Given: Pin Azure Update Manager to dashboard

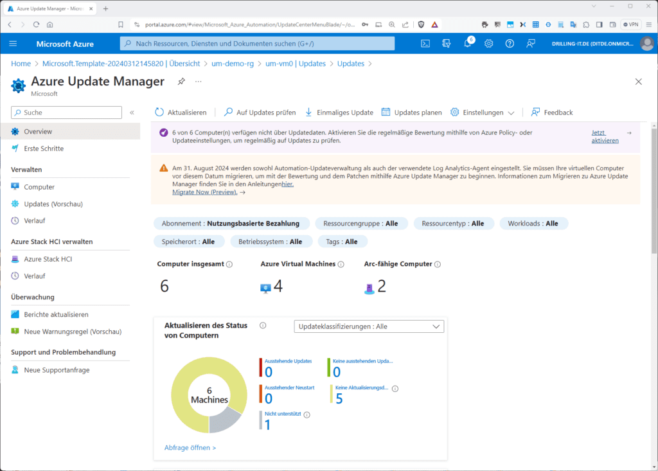Looking at the screenshot, I should click(181, 82).
